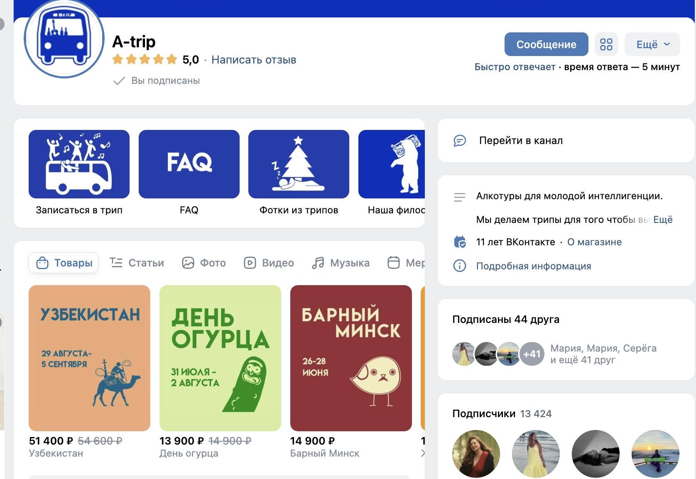This screenshot has width=696, height=479.
Task: Click 11 лет ВКонтакте text
Action: [x=515, y=242]
